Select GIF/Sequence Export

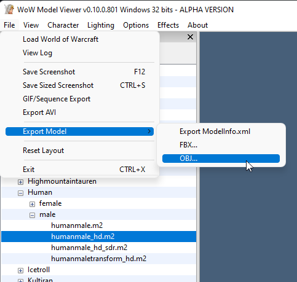coord(79,99)
